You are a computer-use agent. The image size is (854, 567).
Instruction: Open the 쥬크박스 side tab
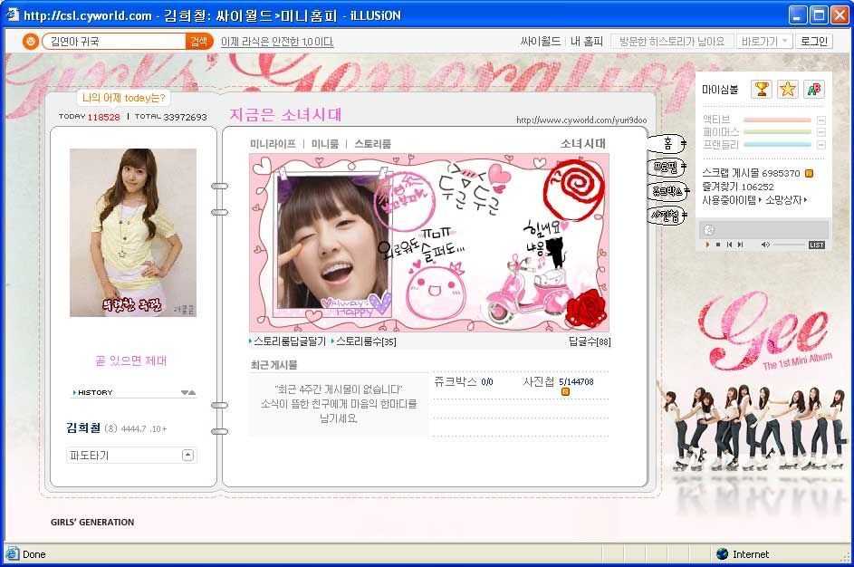[667, 191]
